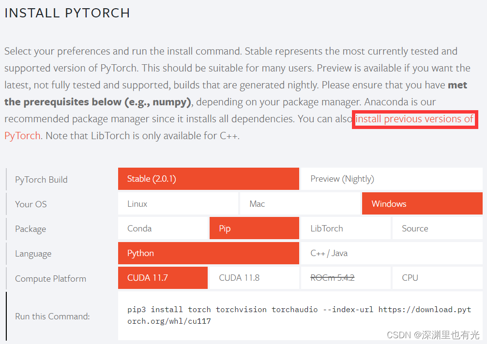Select the Pip package option
Image resolution: width=487 pixels, height=344 pixels.
pos(254,228)
